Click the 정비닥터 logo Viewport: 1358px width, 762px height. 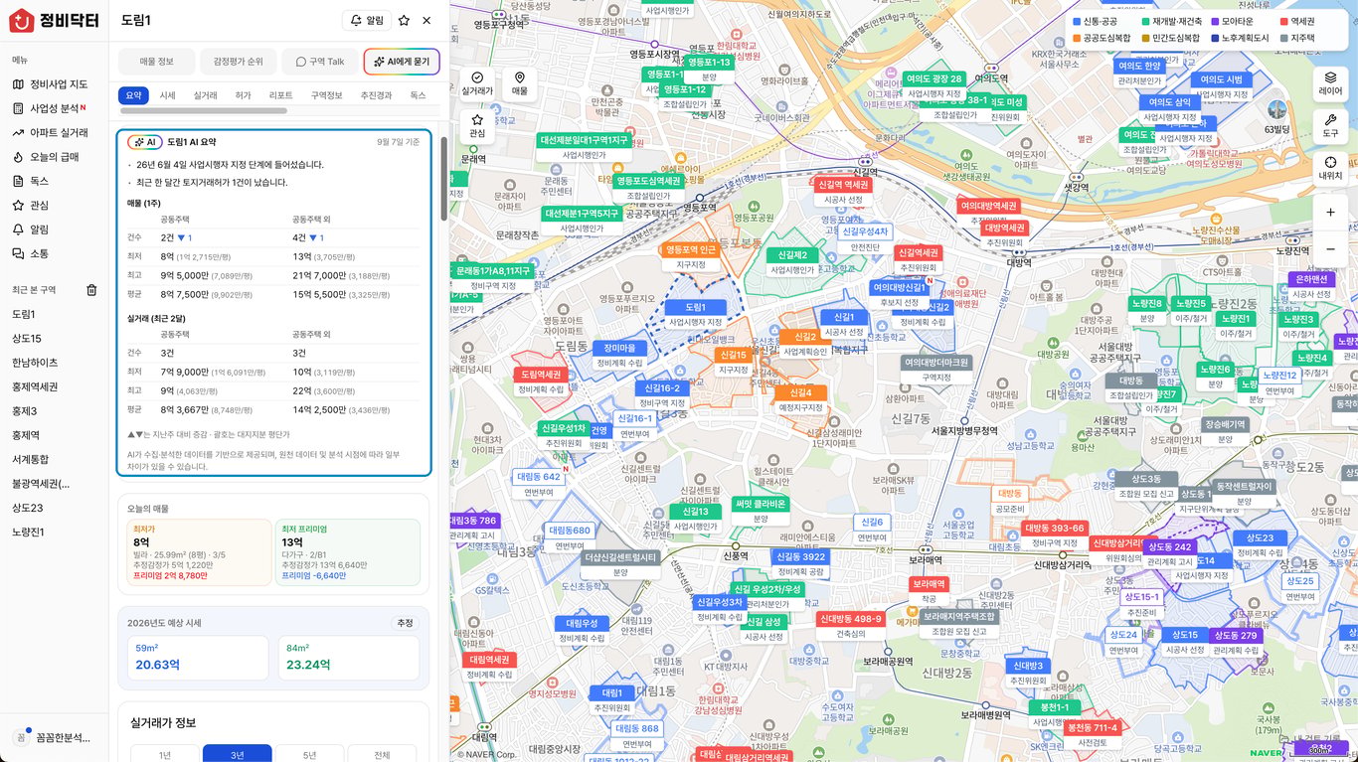click(54, 20)
